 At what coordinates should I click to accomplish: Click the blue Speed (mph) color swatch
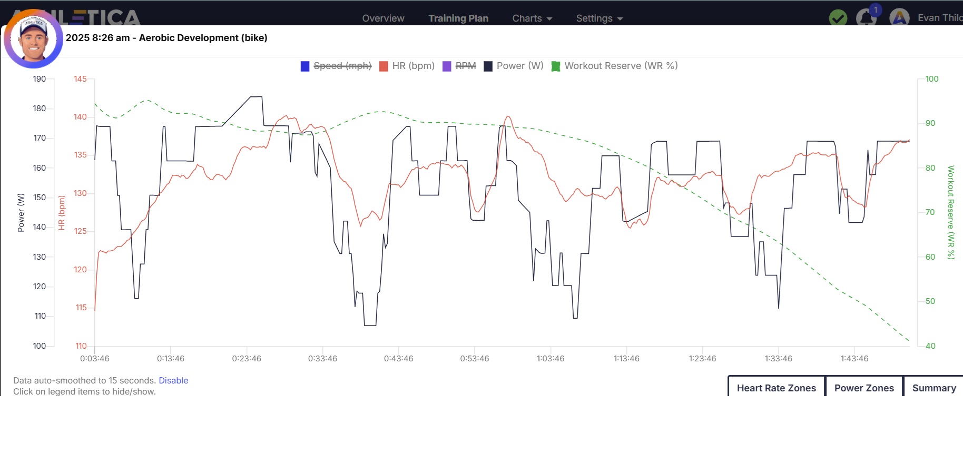[x=305, y=66]
